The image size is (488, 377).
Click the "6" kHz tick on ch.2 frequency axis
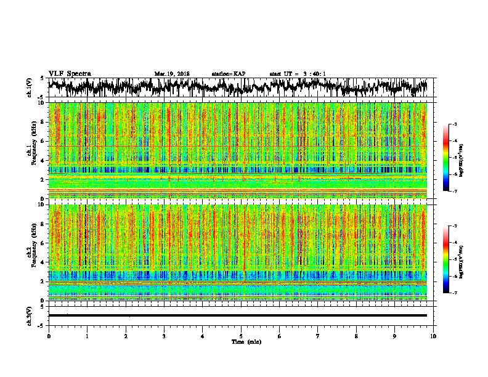click(43, 243)
